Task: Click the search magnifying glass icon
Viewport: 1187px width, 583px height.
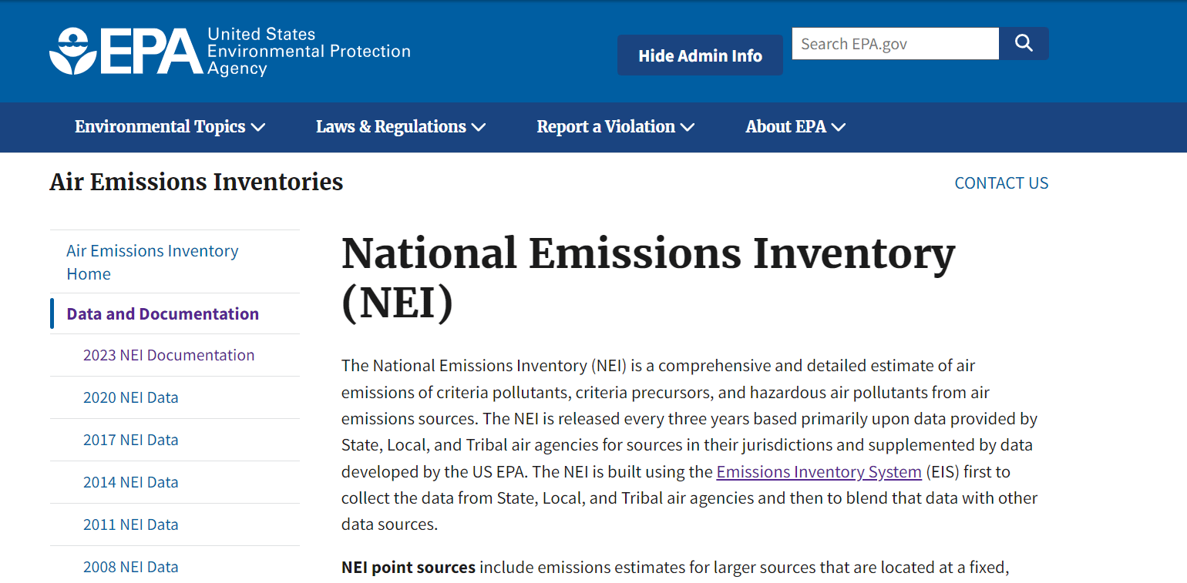Action: (1023, 43)
